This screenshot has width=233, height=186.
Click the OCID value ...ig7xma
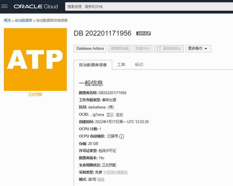(97, 115)
